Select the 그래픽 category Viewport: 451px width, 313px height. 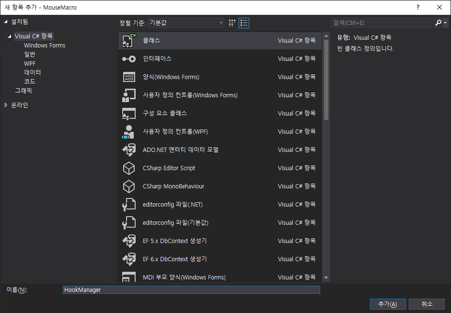click(23, 91)
